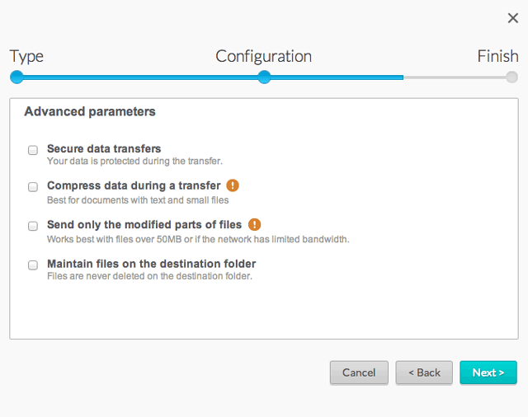The height and width of the screenshot is (417, 528).
Task: Select the Configuration step label
Action: tap(263, 56)
